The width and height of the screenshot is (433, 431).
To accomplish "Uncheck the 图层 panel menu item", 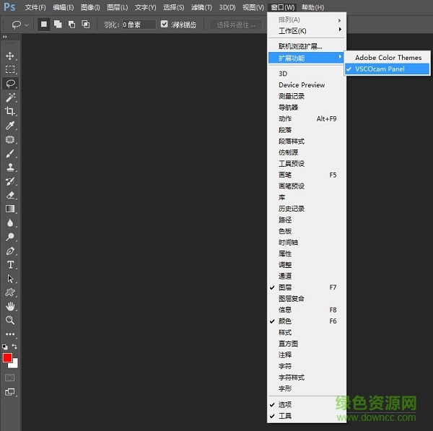I will pos(286,287).
